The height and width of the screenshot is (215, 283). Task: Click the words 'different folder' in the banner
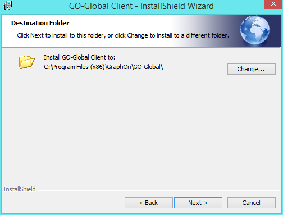[x=207, y=35]
